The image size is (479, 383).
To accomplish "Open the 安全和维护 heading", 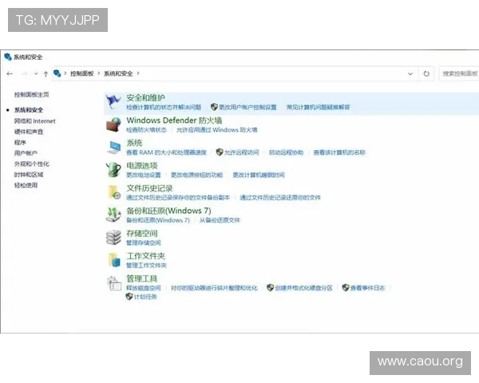I will (146, 97).
